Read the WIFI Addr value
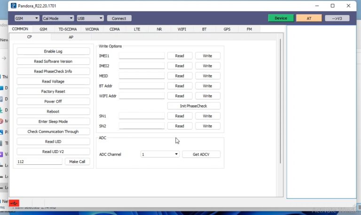 tap(180, 96)
